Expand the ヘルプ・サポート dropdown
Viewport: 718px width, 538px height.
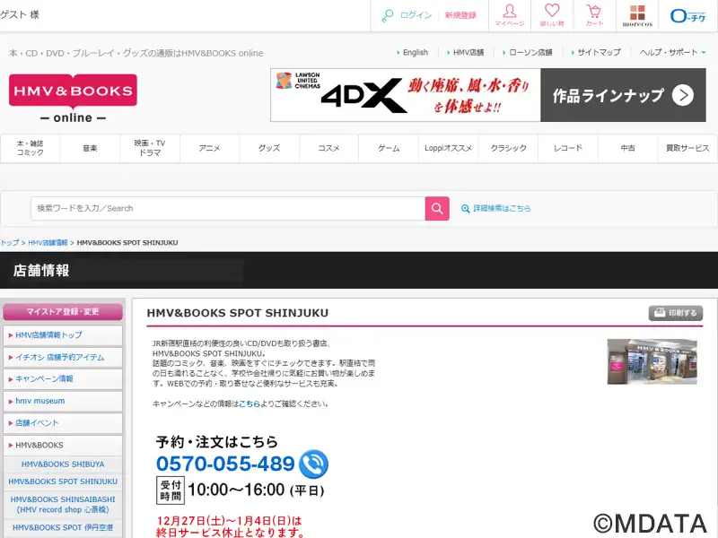pos(673,53)
